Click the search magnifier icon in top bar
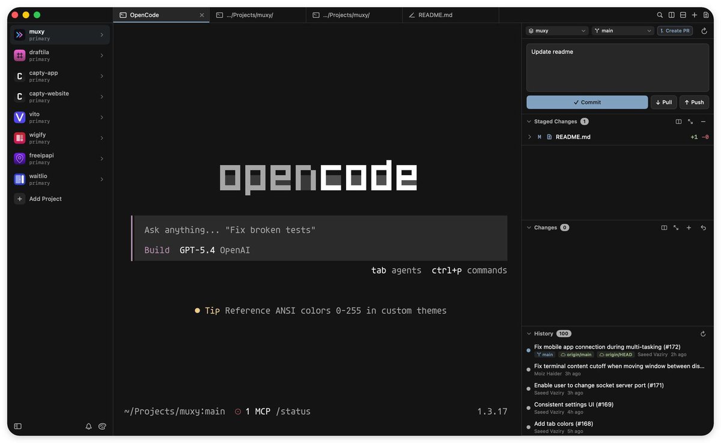 click(660, 15)
